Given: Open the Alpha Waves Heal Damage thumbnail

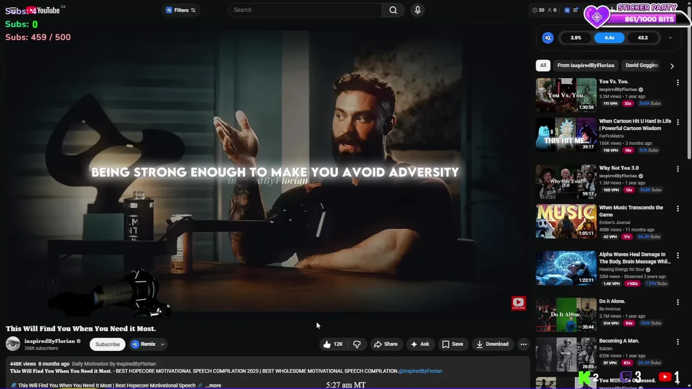Looking at the screenshot, I should [x=566, y=268].
